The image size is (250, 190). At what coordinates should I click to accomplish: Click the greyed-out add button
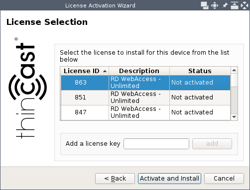(212, 144)
